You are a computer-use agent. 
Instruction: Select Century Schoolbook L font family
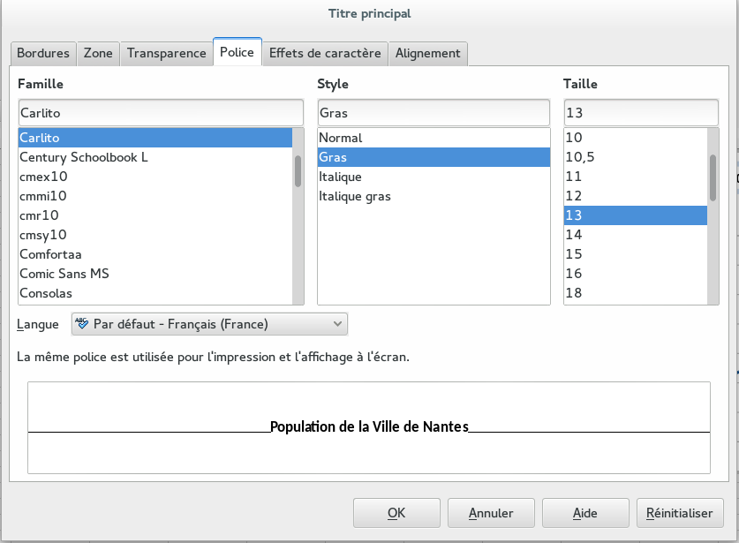(x=84, y=157)
